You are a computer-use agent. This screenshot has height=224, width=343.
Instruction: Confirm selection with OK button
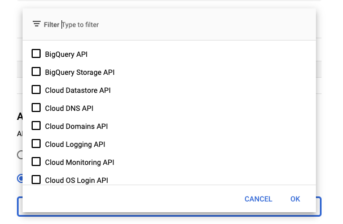tap(295, 199)
